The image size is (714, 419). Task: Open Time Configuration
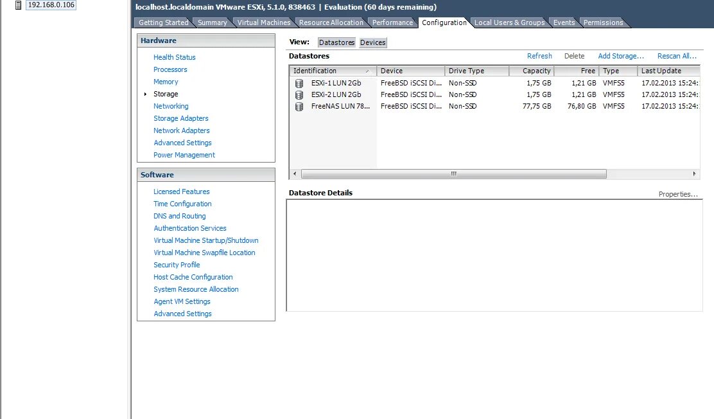pyautogui.click(x=182, y=204)
